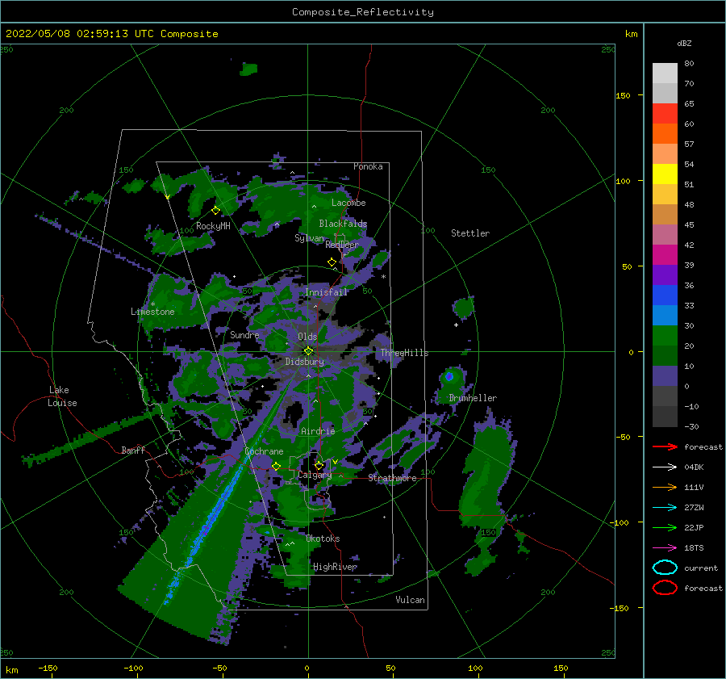Click the yellow diamond marker near RockyMH

click(215, 211)
